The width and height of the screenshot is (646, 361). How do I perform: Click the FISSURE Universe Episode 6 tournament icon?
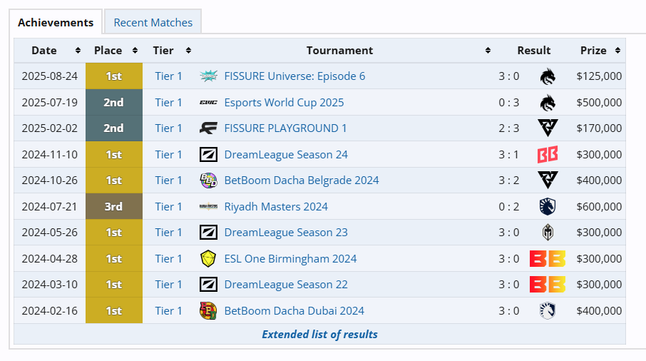[x=208, y=76]
